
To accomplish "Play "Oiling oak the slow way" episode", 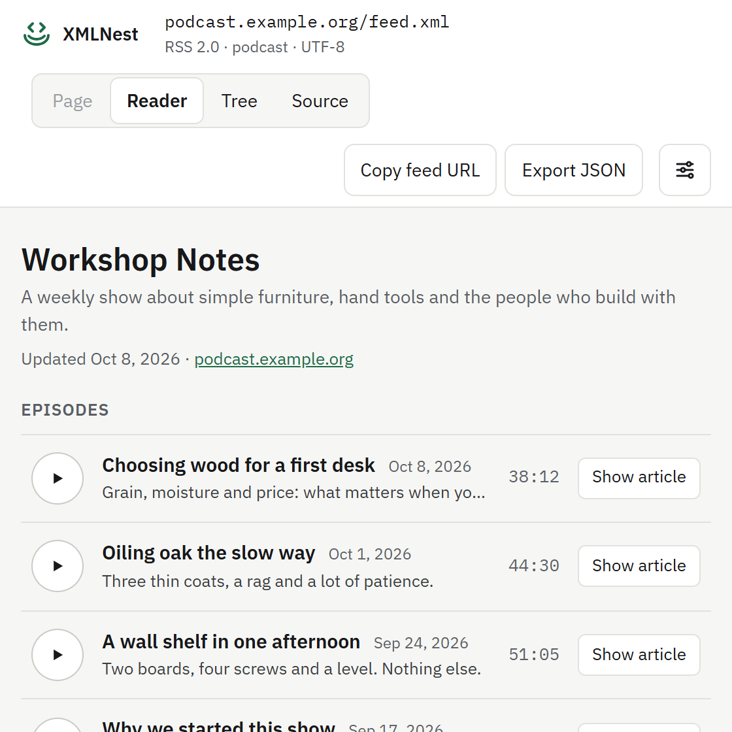I will pyautogui.click(x=58, y=566).
